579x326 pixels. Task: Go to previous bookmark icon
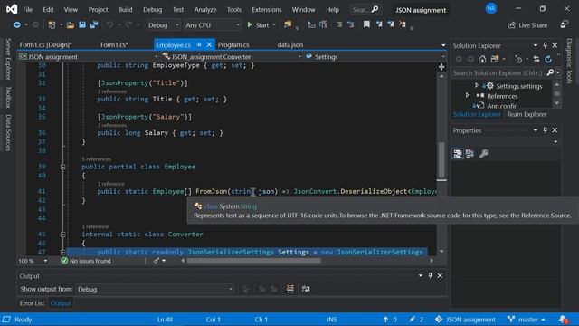coord(379,24)
